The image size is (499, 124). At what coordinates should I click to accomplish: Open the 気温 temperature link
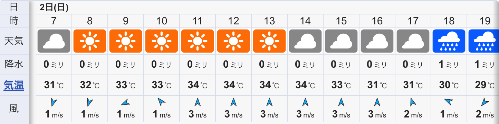(14, 85)
